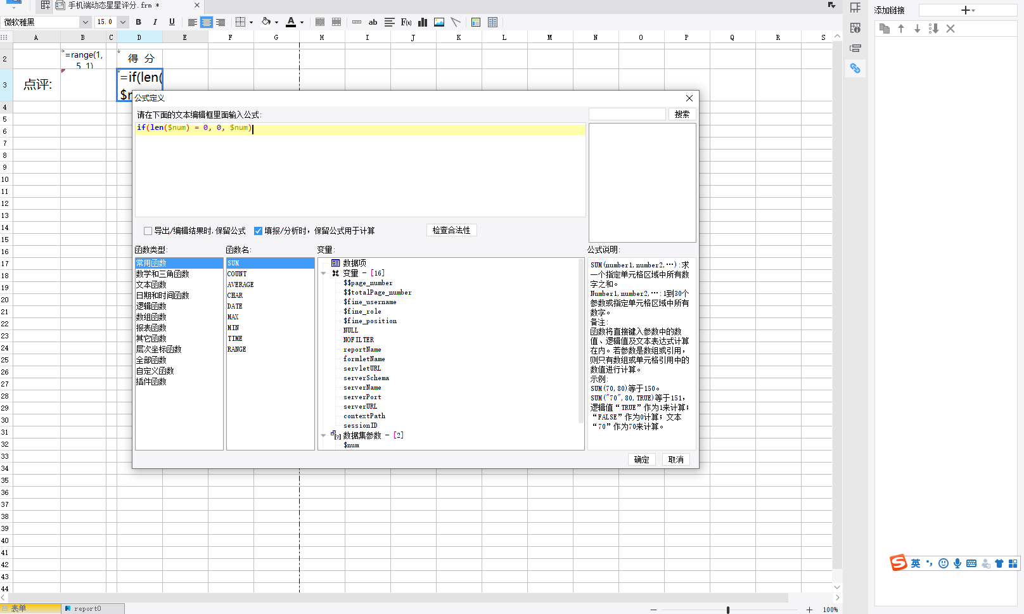Screen dimensions: 1024x614
Task: Delete link X icon in hyperlink panel
Action: [950, 29]
